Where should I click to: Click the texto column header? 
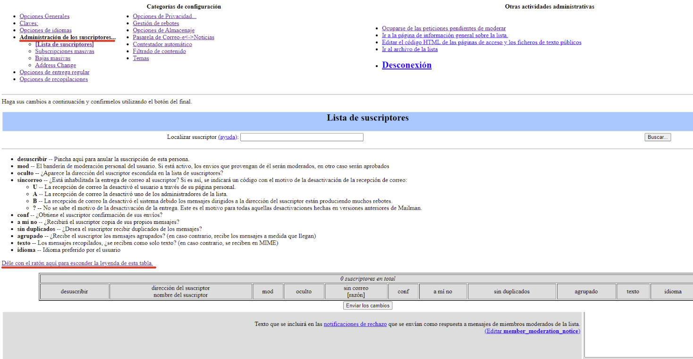(633, 291)
